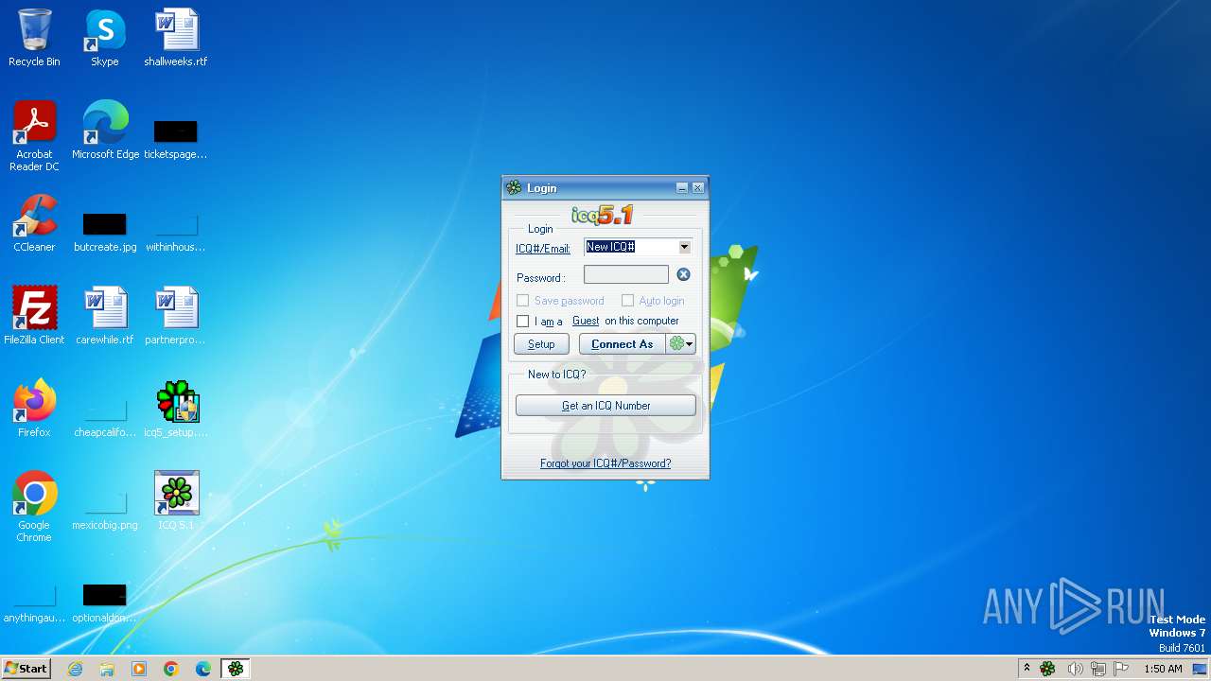Select mexicobig.png image file
Image resolution: width=1211 pixels, height=681 pixels.
coord(105,501)
